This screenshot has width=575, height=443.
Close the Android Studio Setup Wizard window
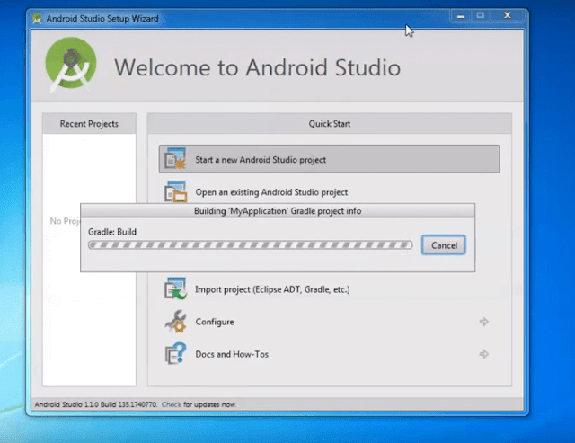coord(507,16)
